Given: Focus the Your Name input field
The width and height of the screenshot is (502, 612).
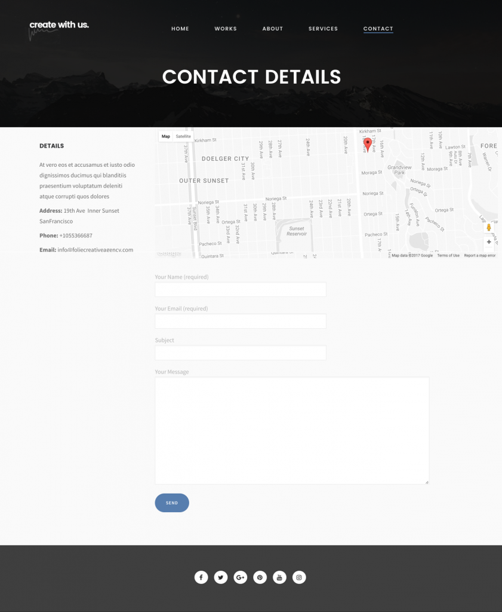Looking at the screenshot, I should tap(241, 290).
